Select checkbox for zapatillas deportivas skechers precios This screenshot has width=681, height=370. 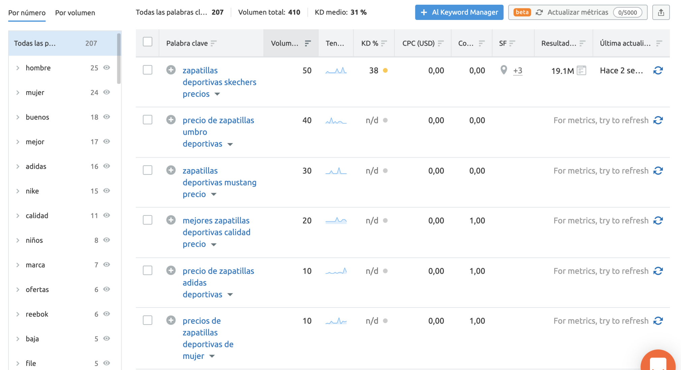[x=148, y=70]
